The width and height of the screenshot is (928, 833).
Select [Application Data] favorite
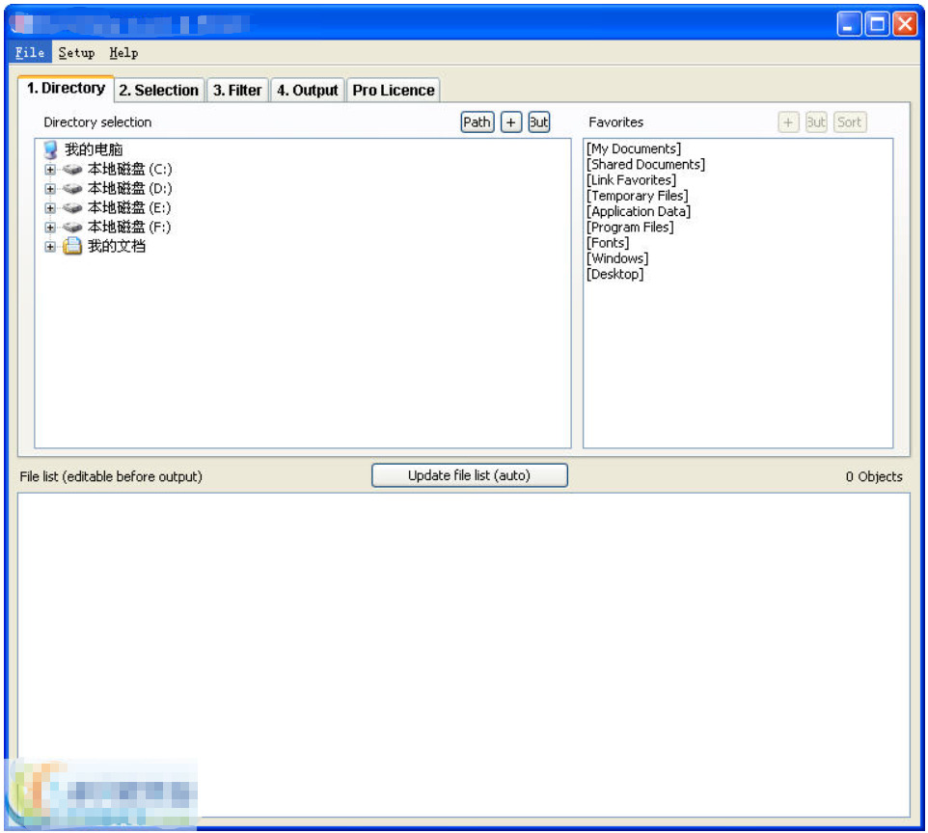pos(638,212)
